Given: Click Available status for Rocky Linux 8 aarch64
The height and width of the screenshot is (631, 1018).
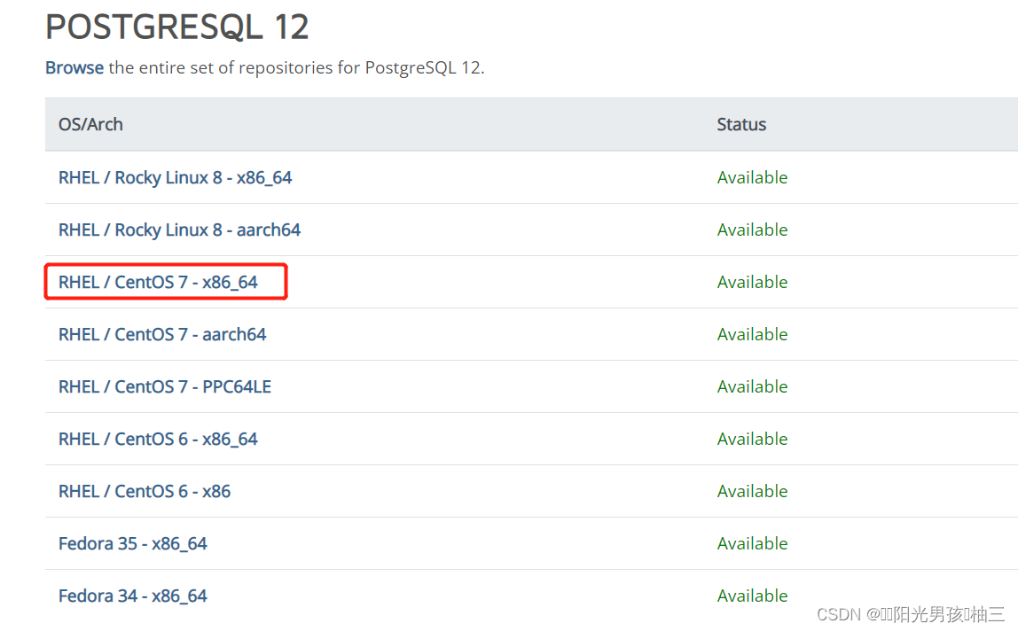Looking at the screenshot, I should 753,230.
